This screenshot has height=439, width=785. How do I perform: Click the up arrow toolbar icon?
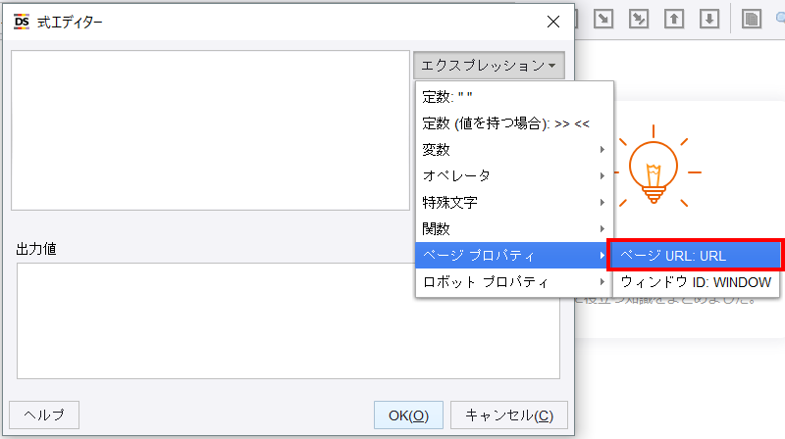coord(674,19)
